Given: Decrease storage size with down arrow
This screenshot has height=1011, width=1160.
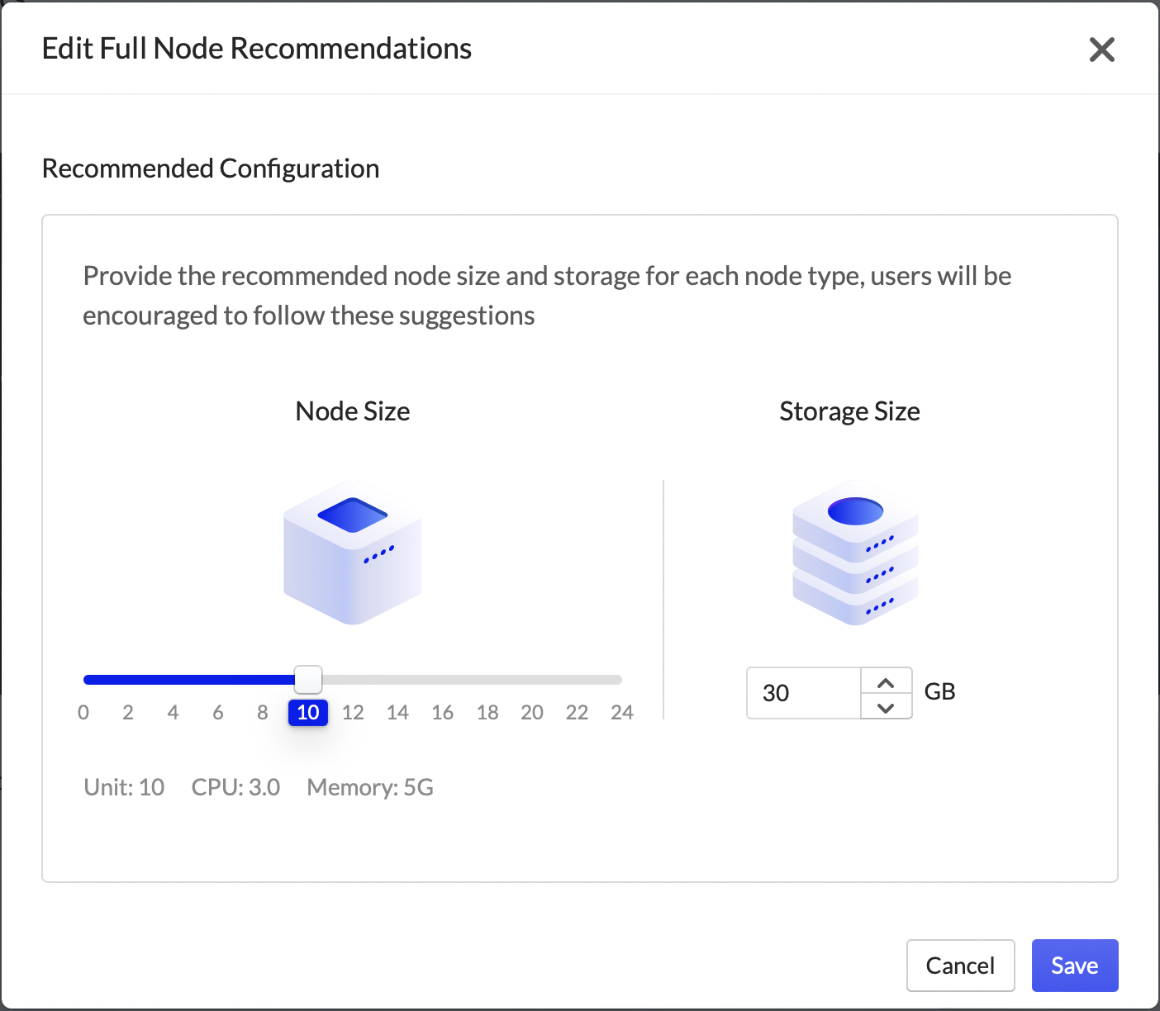Looking at the screenshot, I should [x=886, y=707].
